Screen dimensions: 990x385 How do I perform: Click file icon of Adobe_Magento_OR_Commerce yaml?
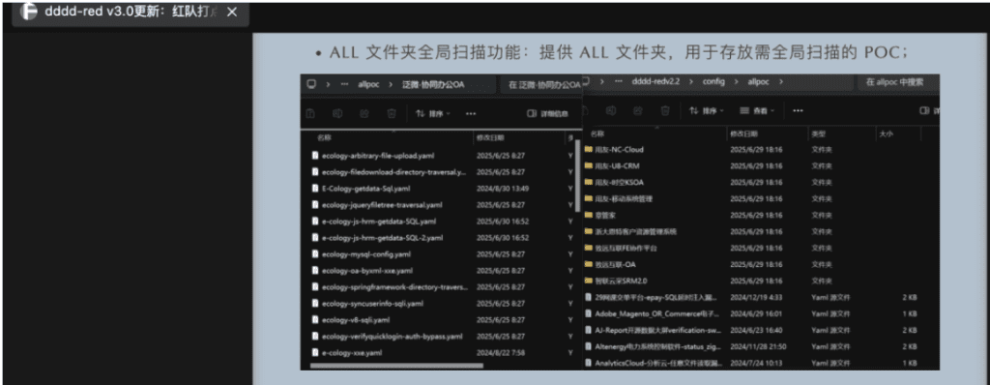pos(589,313)
